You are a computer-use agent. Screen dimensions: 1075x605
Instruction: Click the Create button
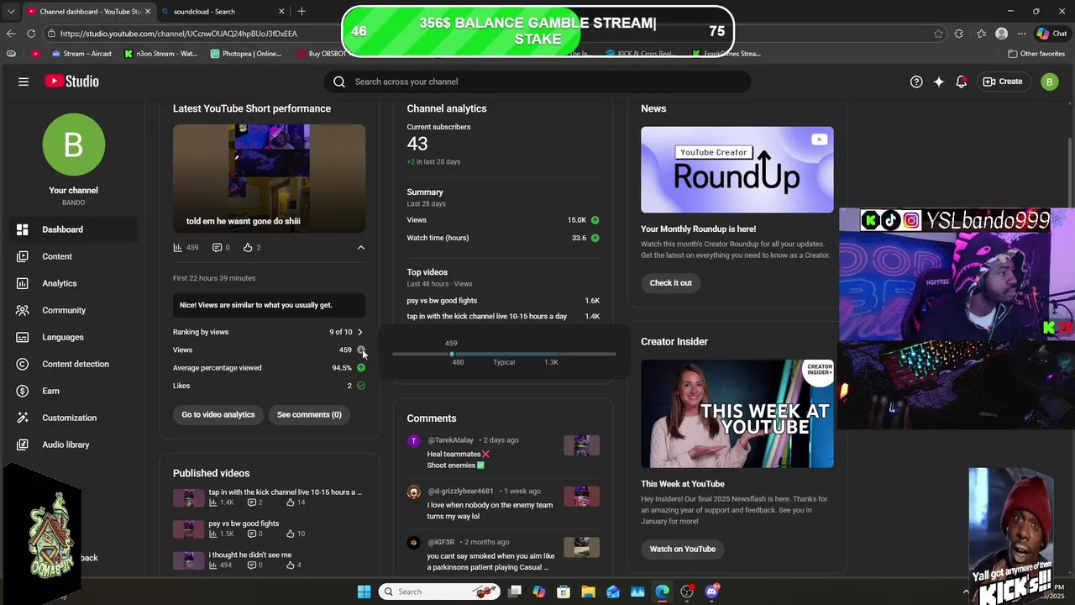coord(1003,82)
